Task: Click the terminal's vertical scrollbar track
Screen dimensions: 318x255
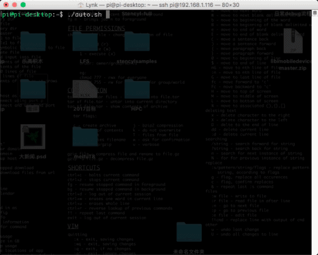Action: click(315, 135)
